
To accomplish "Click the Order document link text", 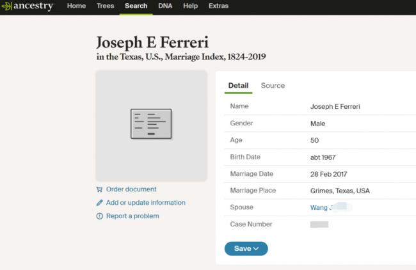I will coord(131,189).
